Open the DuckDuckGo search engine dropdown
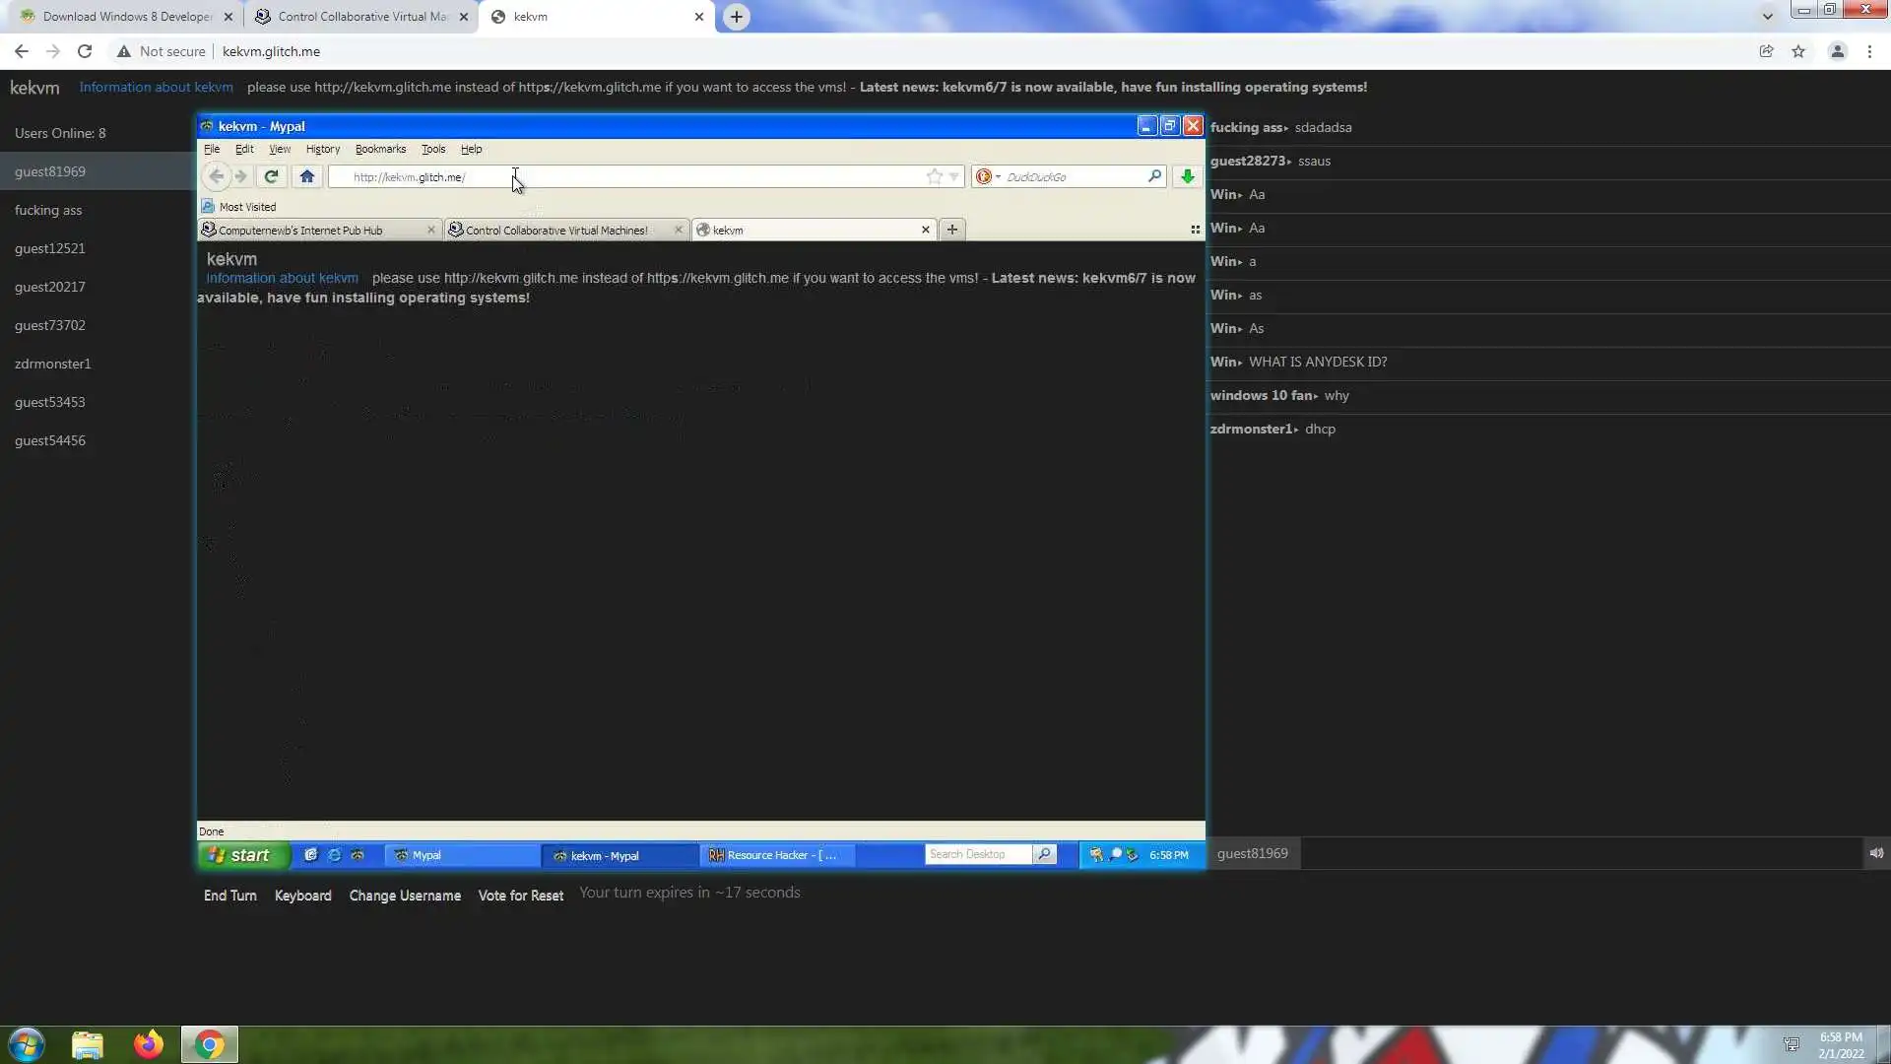1891x1064 pixels. click(x=988, y=176)
